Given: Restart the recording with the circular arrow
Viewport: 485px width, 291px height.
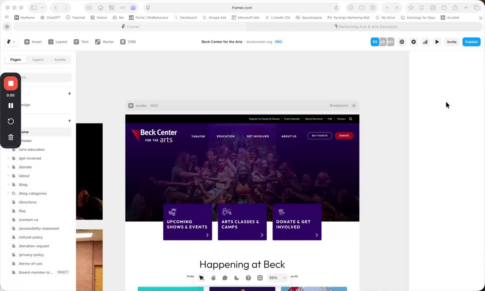Looking at the screenshot, I should tap(11, 121).
